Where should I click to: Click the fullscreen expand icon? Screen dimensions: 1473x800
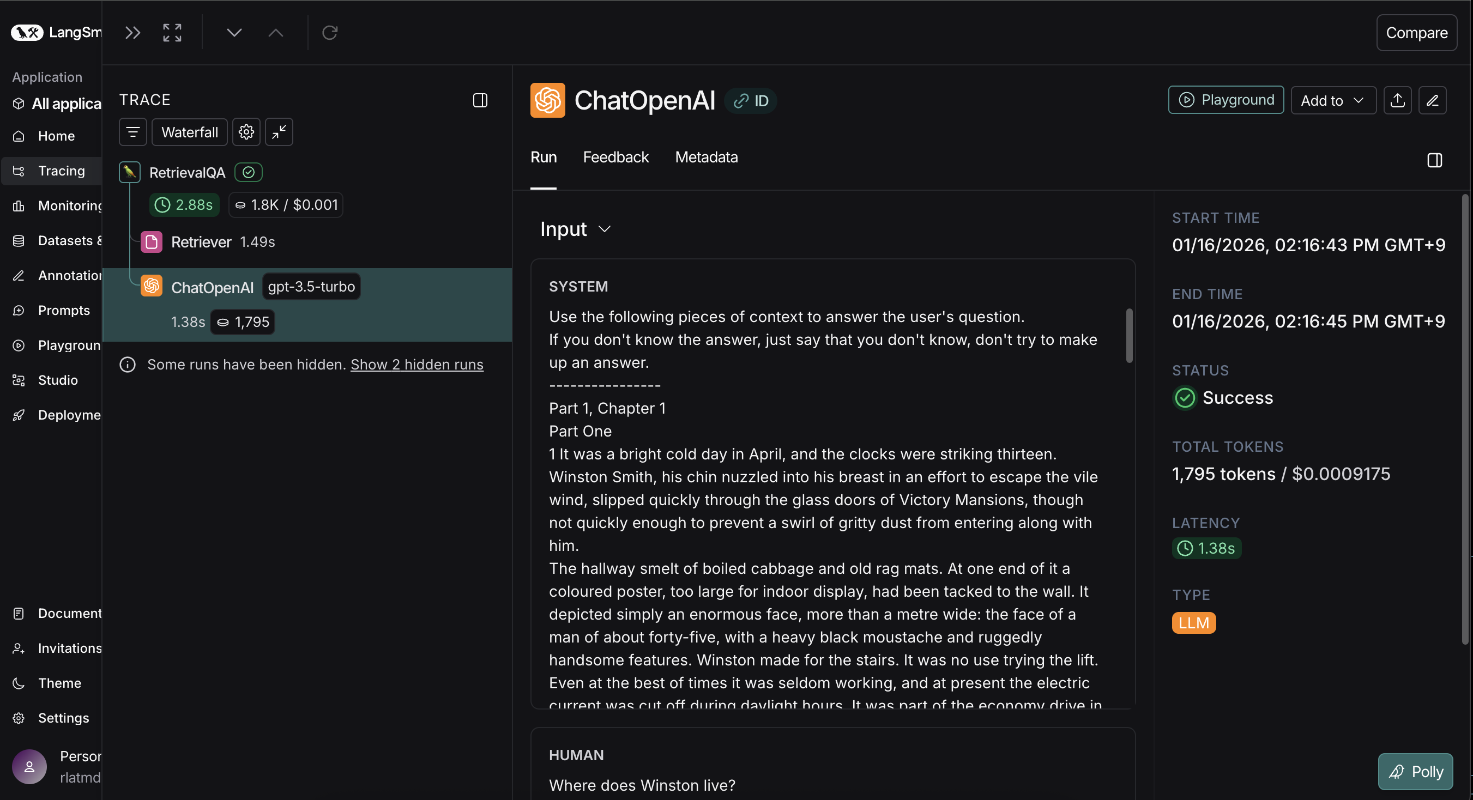pyautogui.click(x=172, y=33)
